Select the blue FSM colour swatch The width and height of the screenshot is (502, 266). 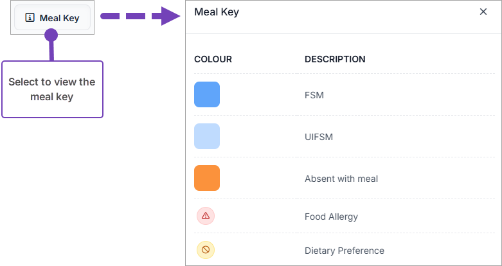[x=207, y=94]
